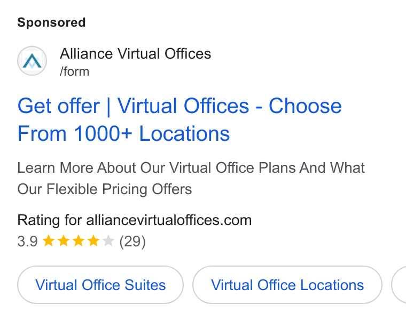Viewport: 406px width, 321px height.
Task: Open the Virtual Office Locations sitelink chip
Action: tap(287, 285)
